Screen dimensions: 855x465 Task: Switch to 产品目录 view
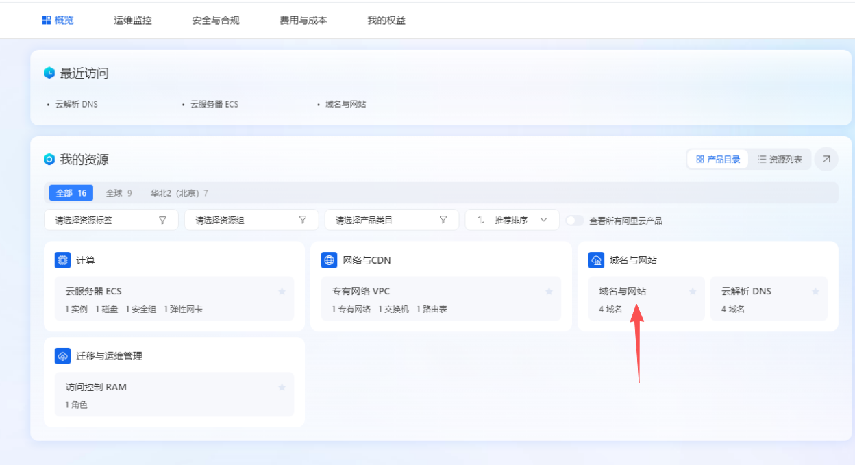click(718, 159)
